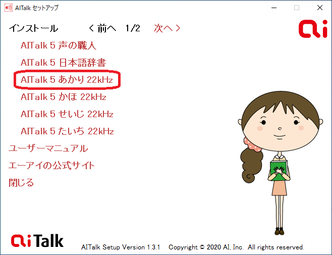Go to next page with 次へ
Viewport: 332px width, 255px height.
pyautogui.click(x=167, y=28)
